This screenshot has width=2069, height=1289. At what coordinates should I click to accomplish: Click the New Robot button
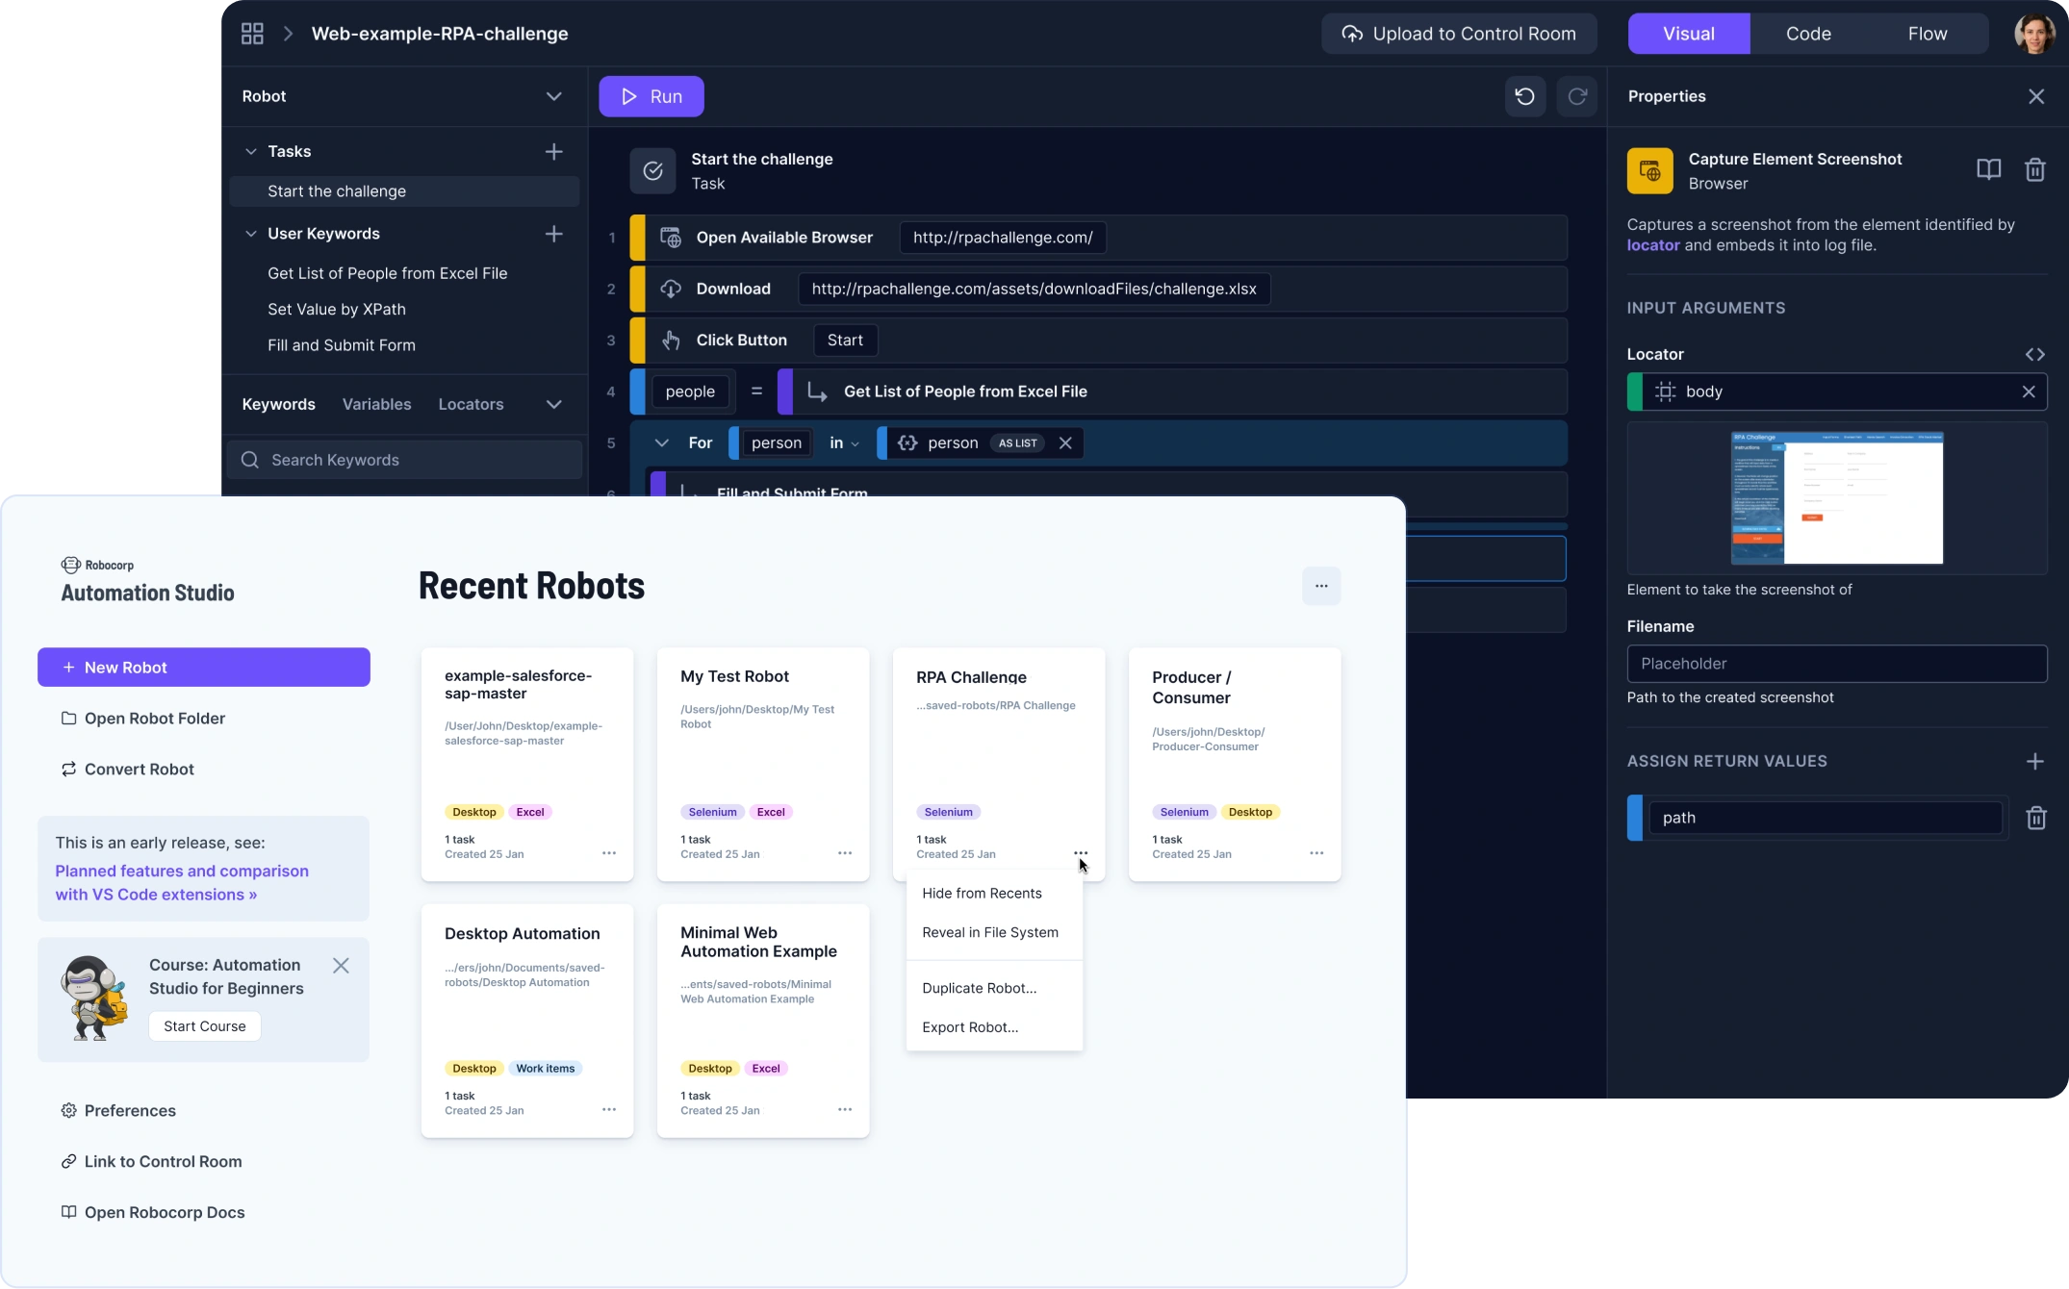coord(204,668)
